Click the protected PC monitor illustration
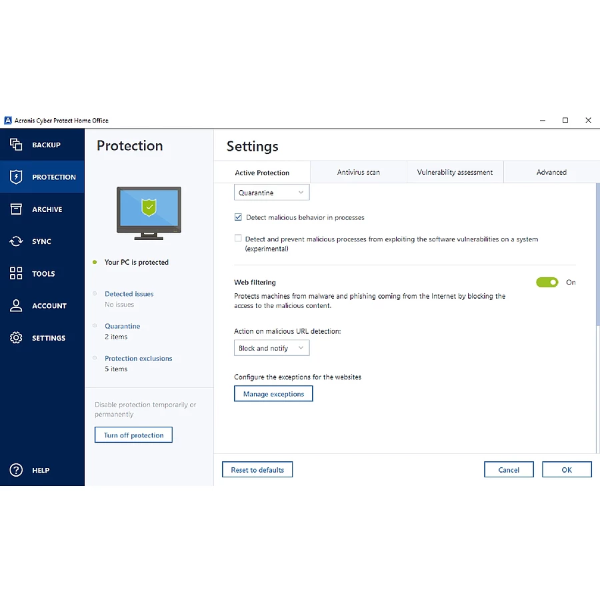 click(149, 213)
